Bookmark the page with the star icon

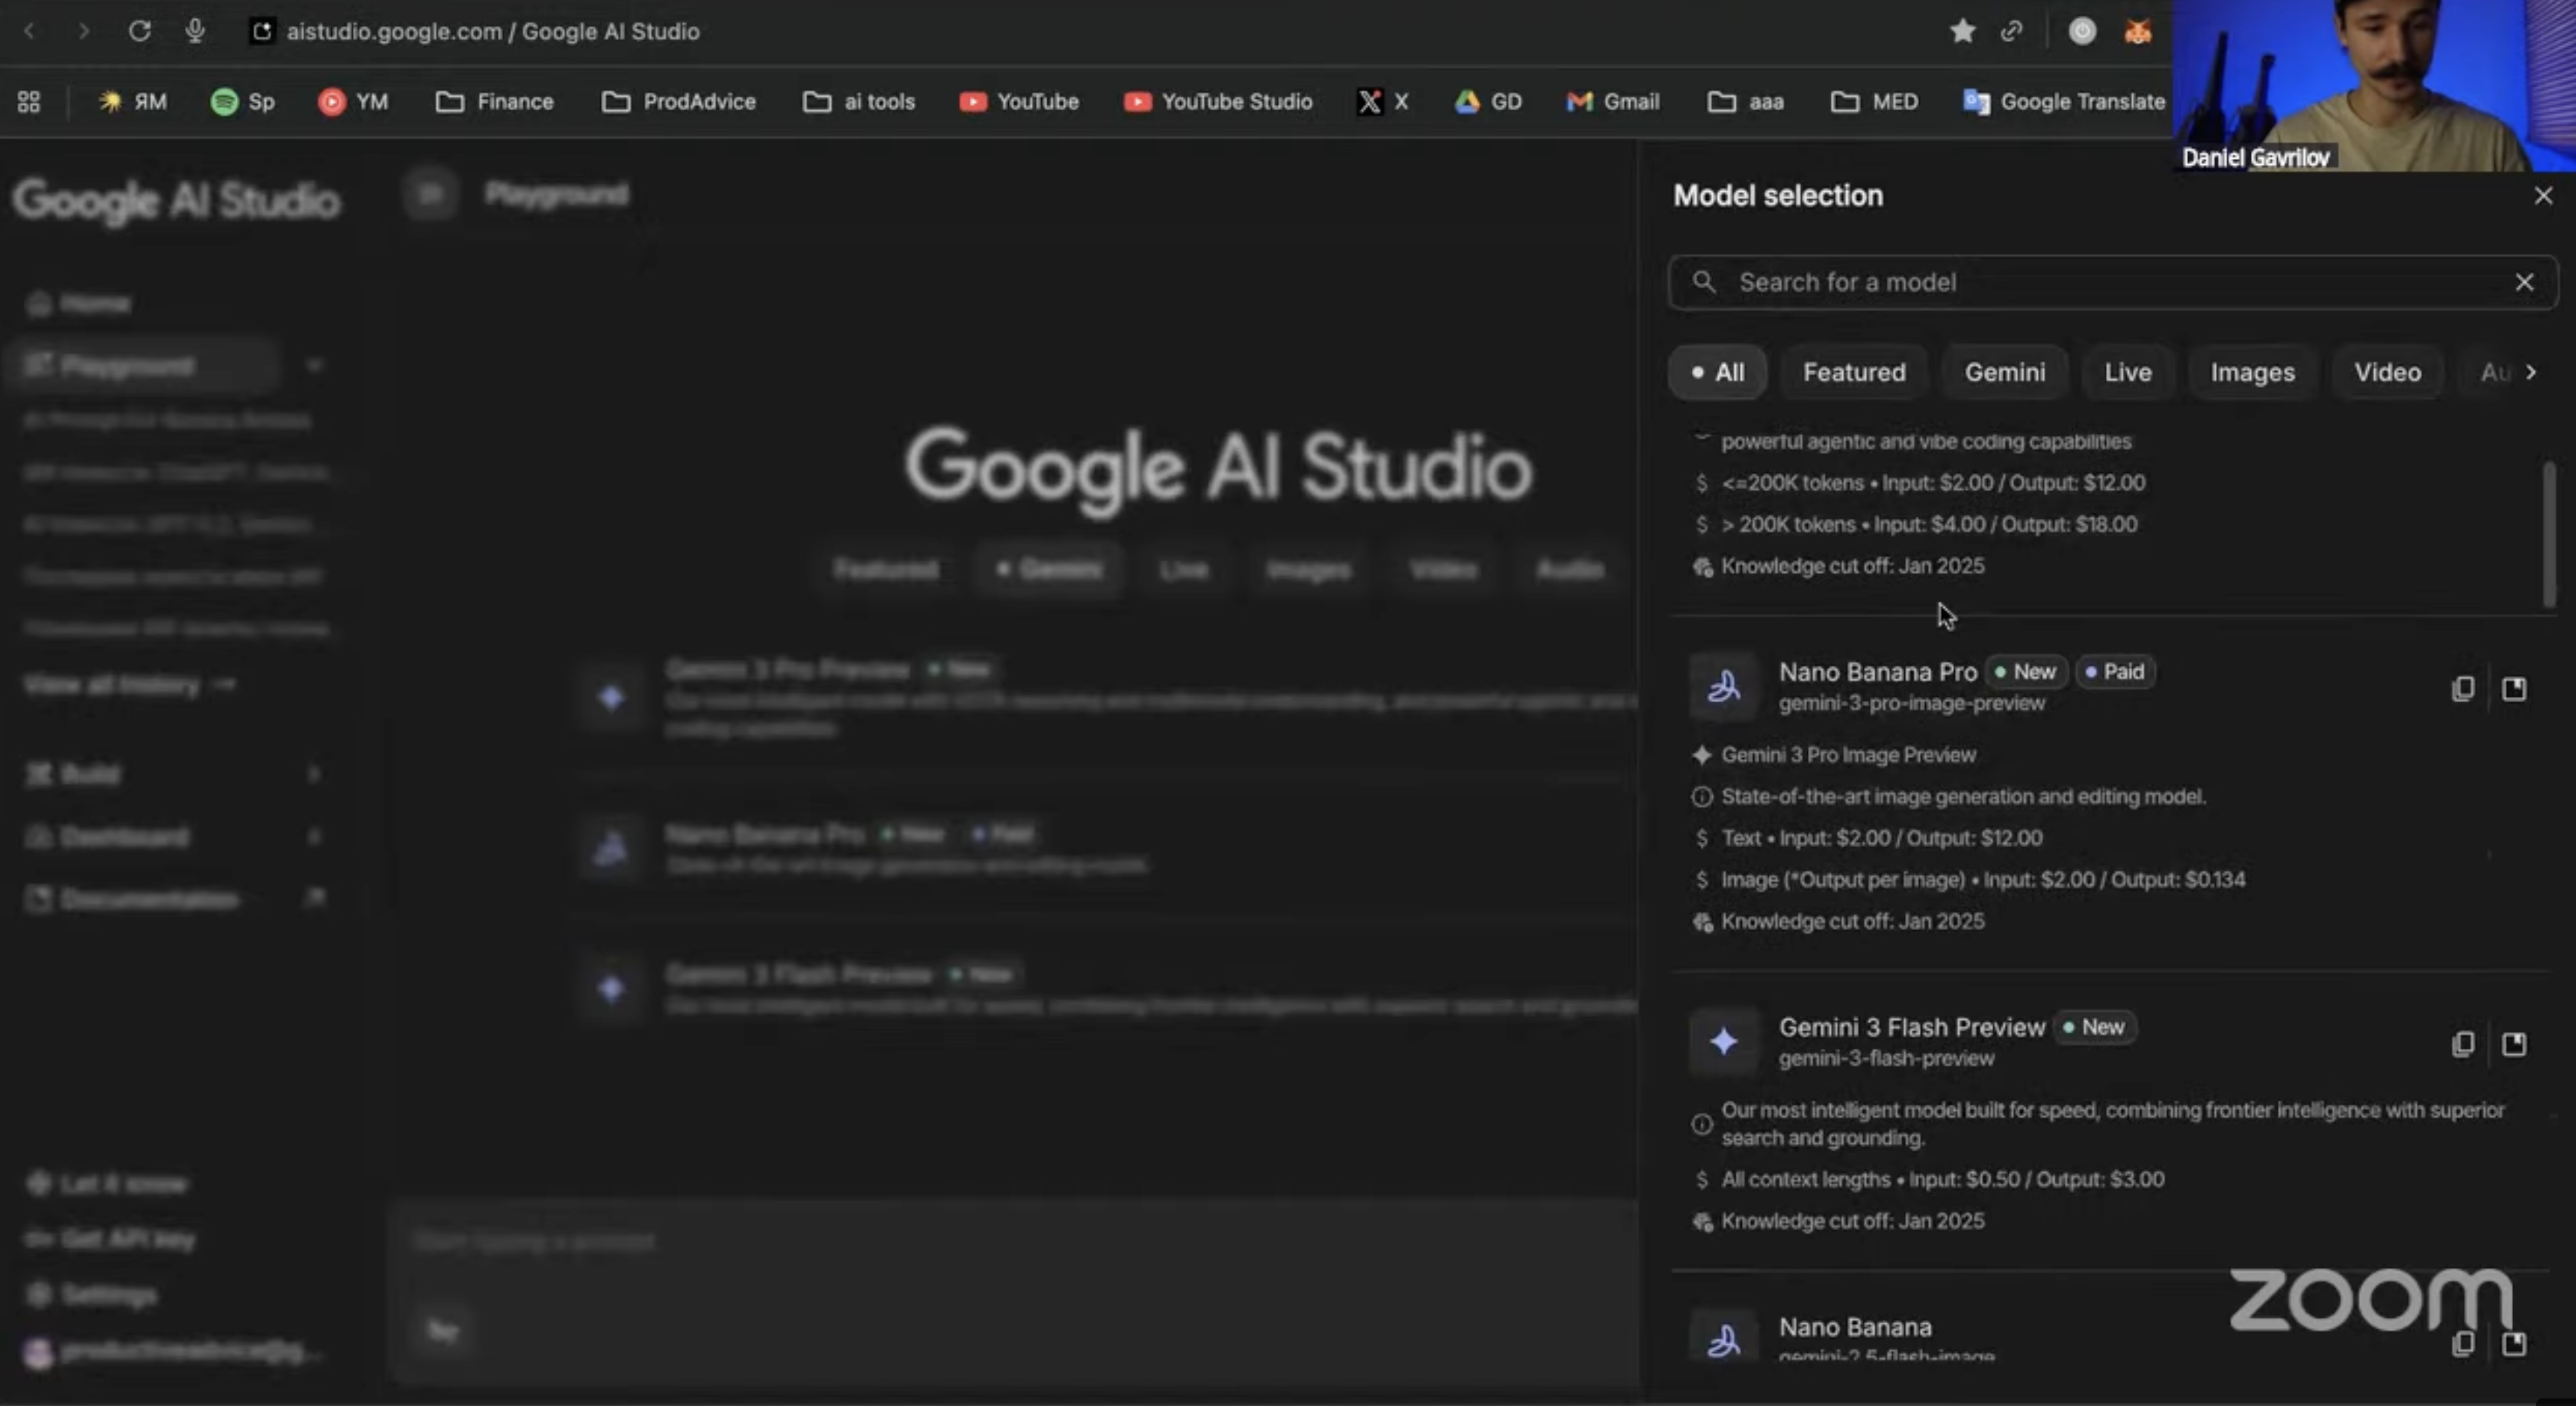[x=1962, y=31]
